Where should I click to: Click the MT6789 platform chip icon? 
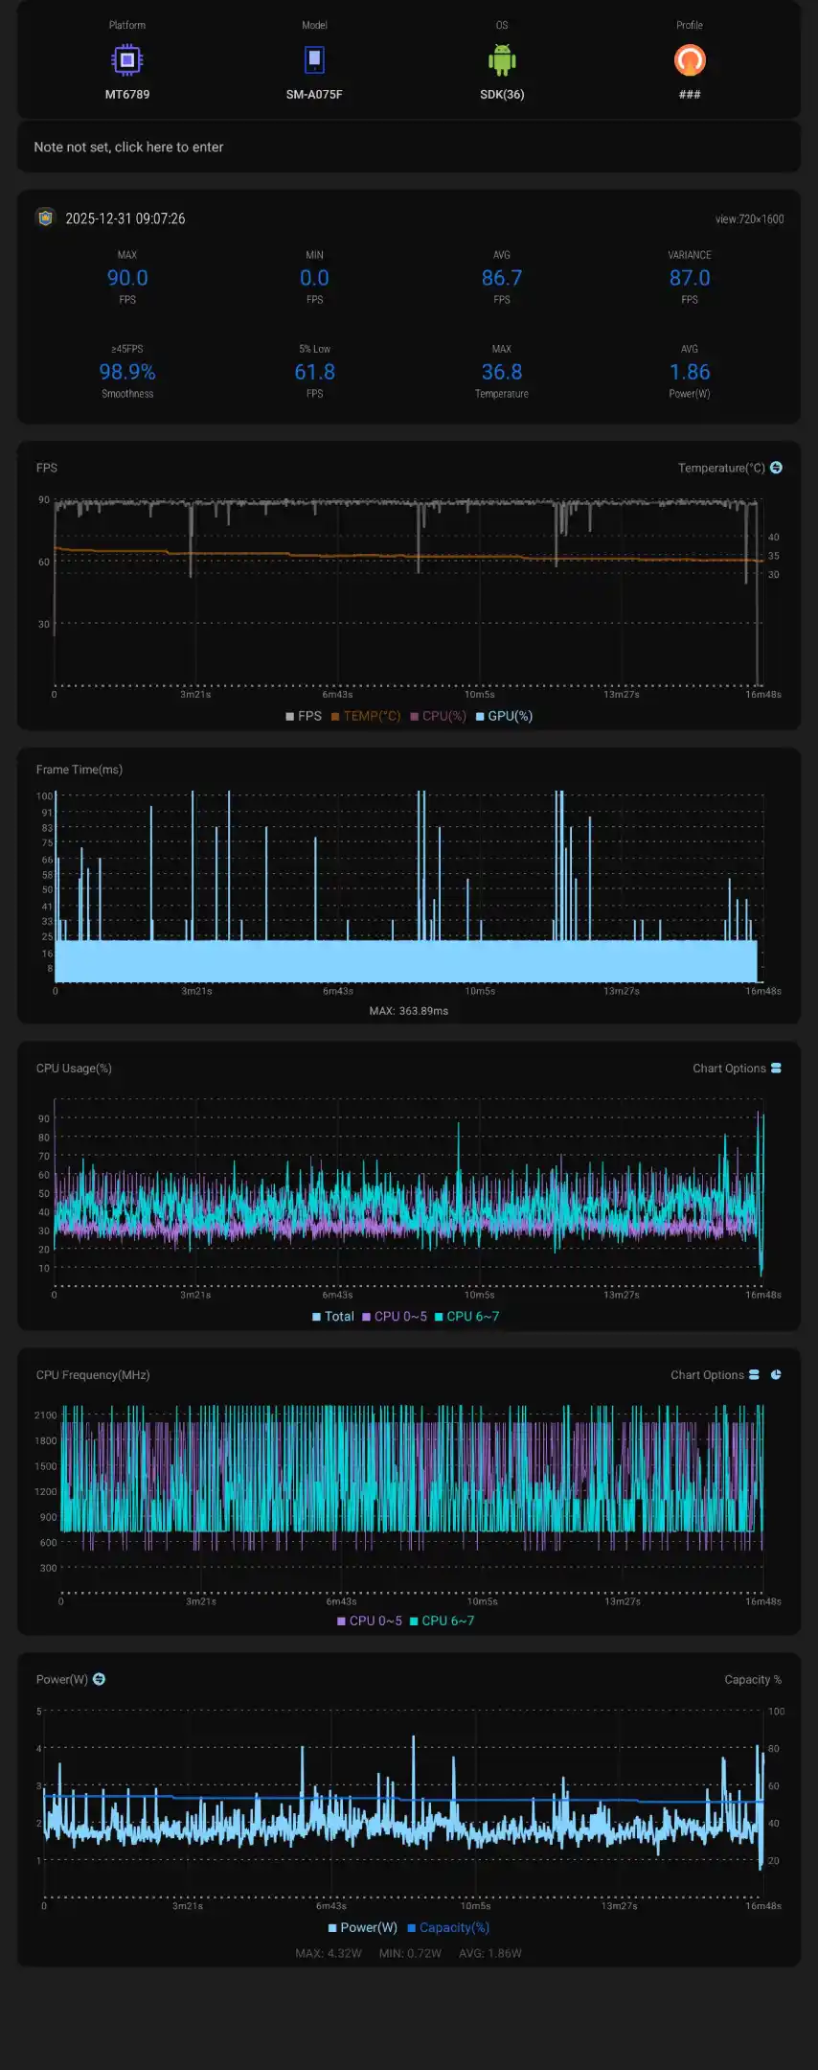pyautogui.click(x=127, y=60)
